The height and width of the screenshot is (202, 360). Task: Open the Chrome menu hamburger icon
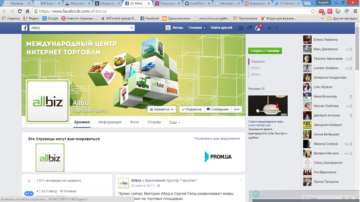click(355, 11)
